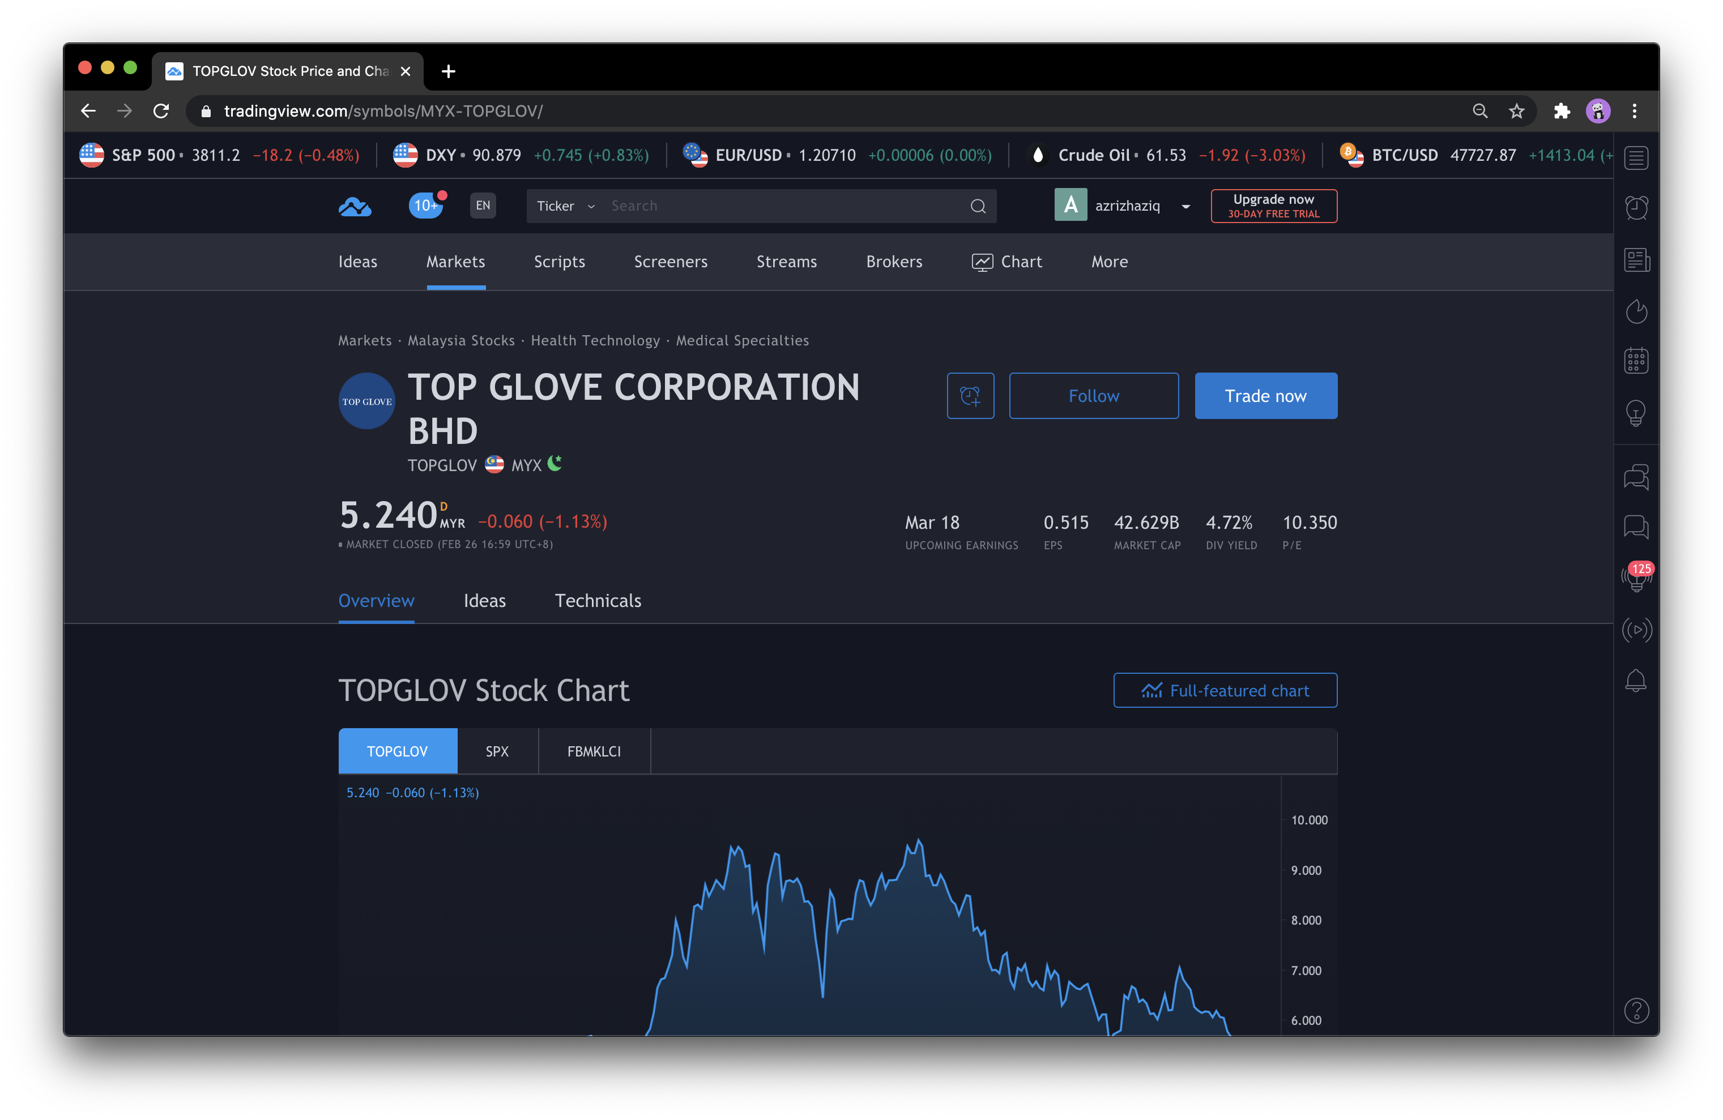Open the economic calendar sidebar icon
The height and width of the screenshot is (1120, 1723).
coord(1636,360)
